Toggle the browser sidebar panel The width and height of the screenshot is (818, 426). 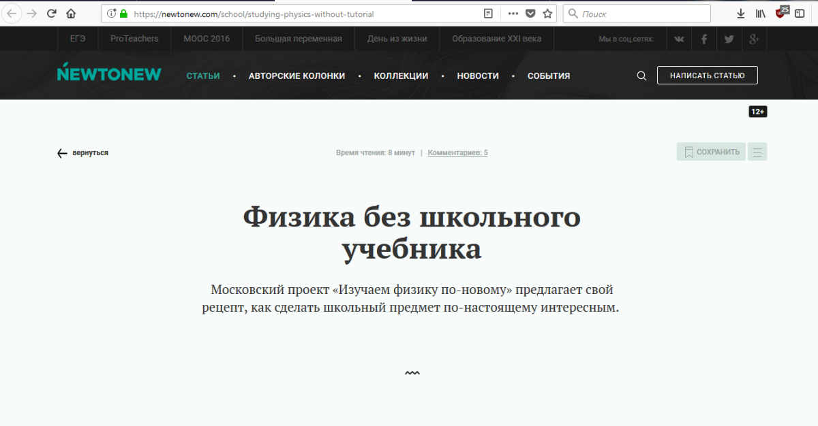(800, 14)
